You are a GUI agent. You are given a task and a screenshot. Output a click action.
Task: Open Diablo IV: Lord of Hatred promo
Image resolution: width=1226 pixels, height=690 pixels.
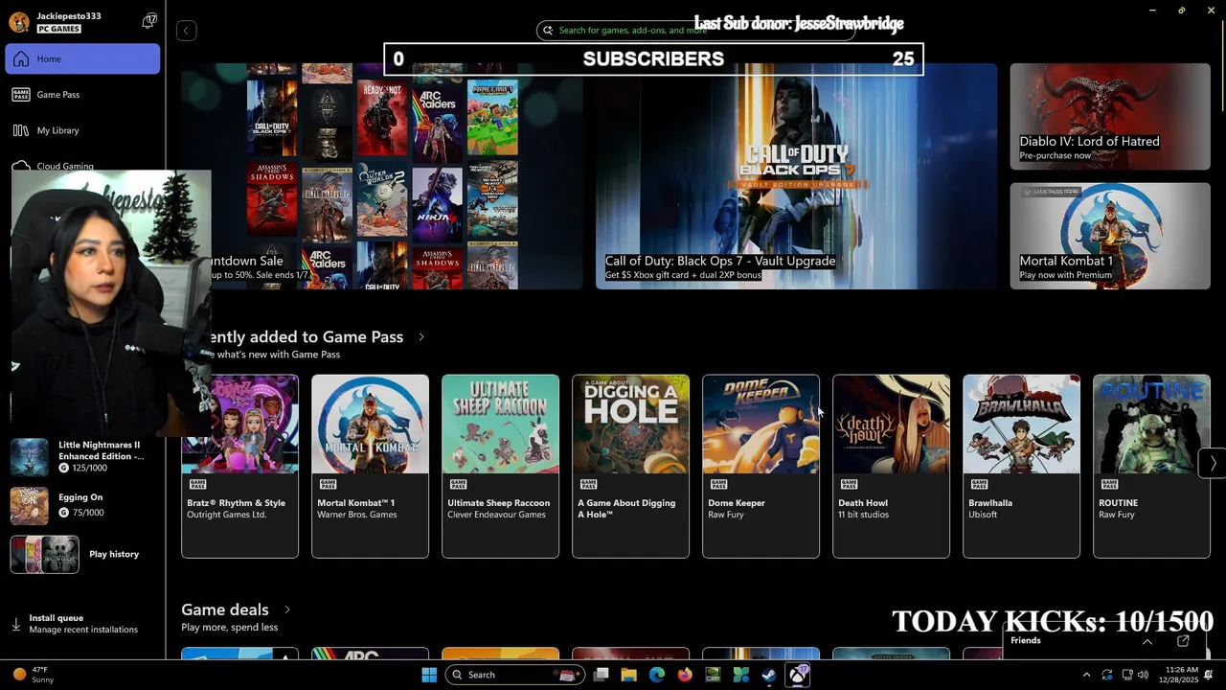coord(1110,117)
